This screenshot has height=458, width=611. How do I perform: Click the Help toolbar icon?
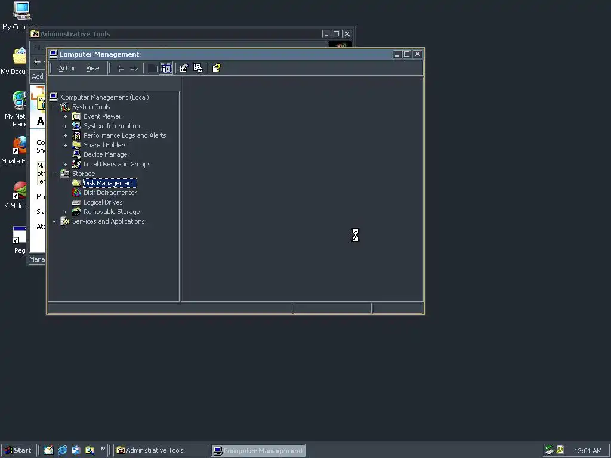pyautogui.click(x=216, y=69)
